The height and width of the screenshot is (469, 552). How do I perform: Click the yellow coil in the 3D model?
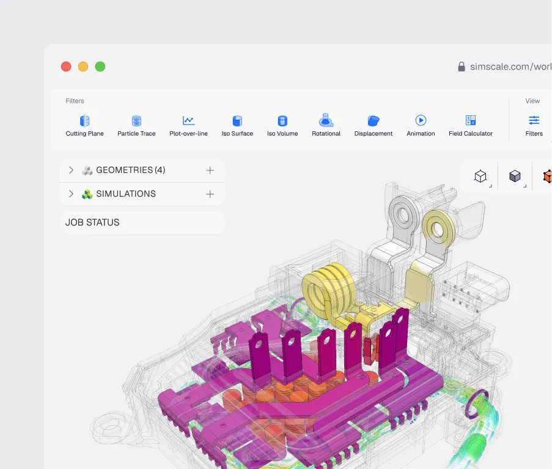point(328,293)
